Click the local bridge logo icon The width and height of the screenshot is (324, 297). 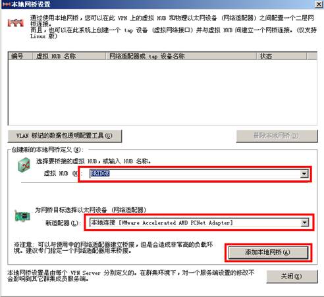(16, 22)
